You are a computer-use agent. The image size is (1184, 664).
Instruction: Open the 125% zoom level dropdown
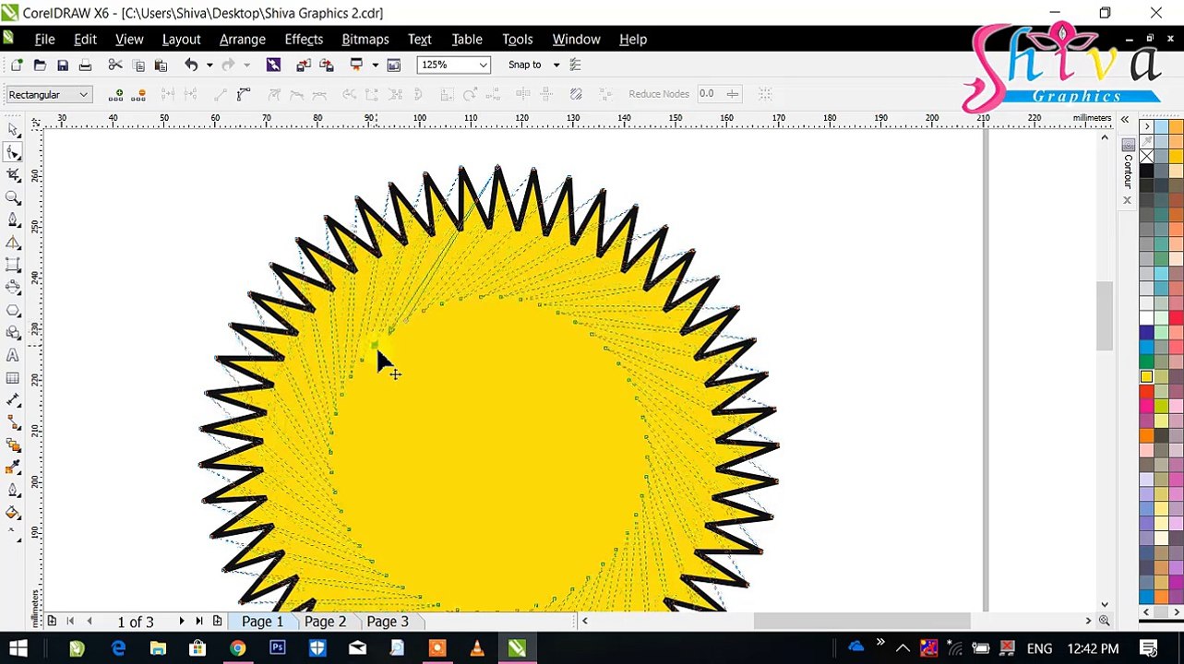click(483, 65)
